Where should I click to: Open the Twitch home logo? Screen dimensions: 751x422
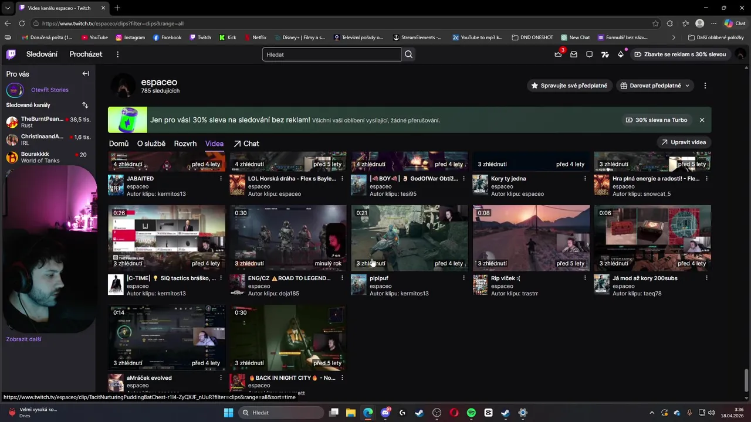click(11, 55)
